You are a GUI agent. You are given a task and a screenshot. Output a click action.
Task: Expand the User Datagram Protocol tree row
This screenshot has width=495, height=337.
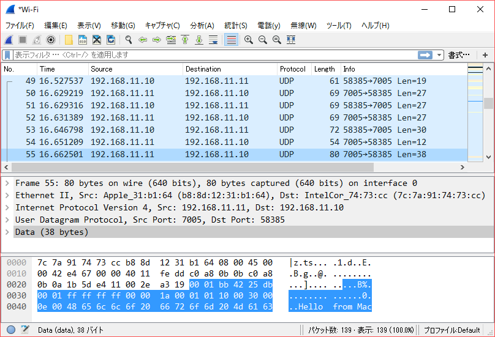click(x=8, y=220)
